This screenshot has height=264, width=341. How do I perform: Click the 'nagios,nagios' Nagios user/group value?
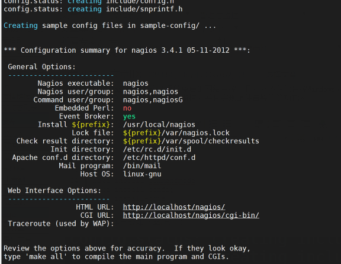(150, 92)
